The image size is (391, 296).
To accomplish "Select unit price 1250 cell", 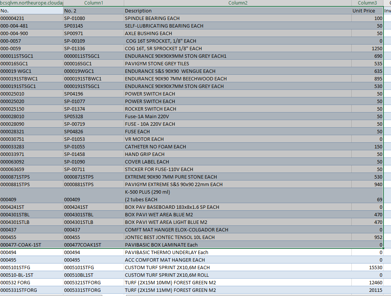I will (367, 48).
